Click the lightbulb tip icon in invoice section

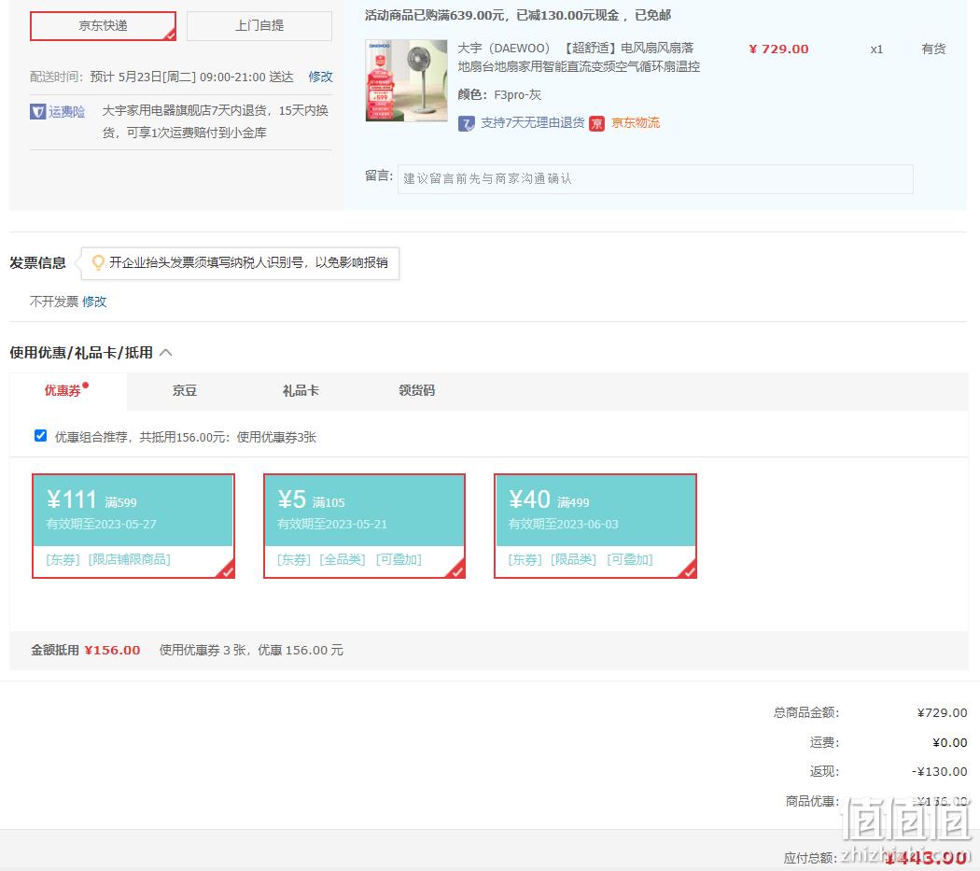pyautogui.click(x=98, y=262)
